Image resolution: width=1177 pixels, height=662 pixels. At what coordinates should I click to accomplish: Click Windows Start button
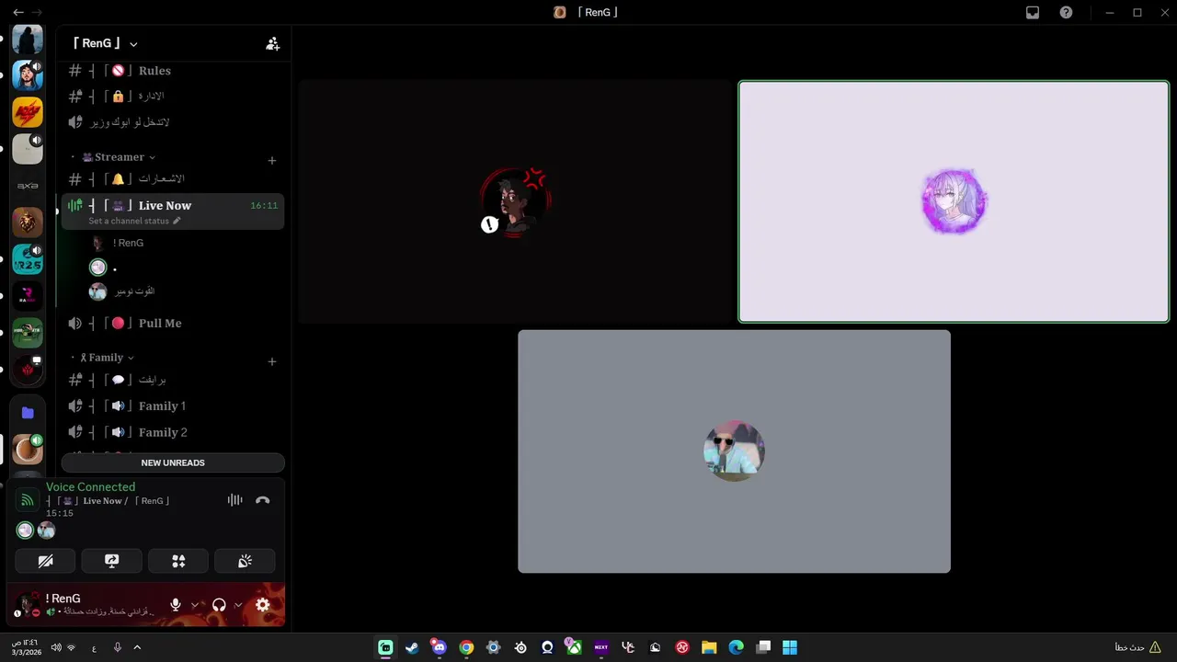coord(790,647)
